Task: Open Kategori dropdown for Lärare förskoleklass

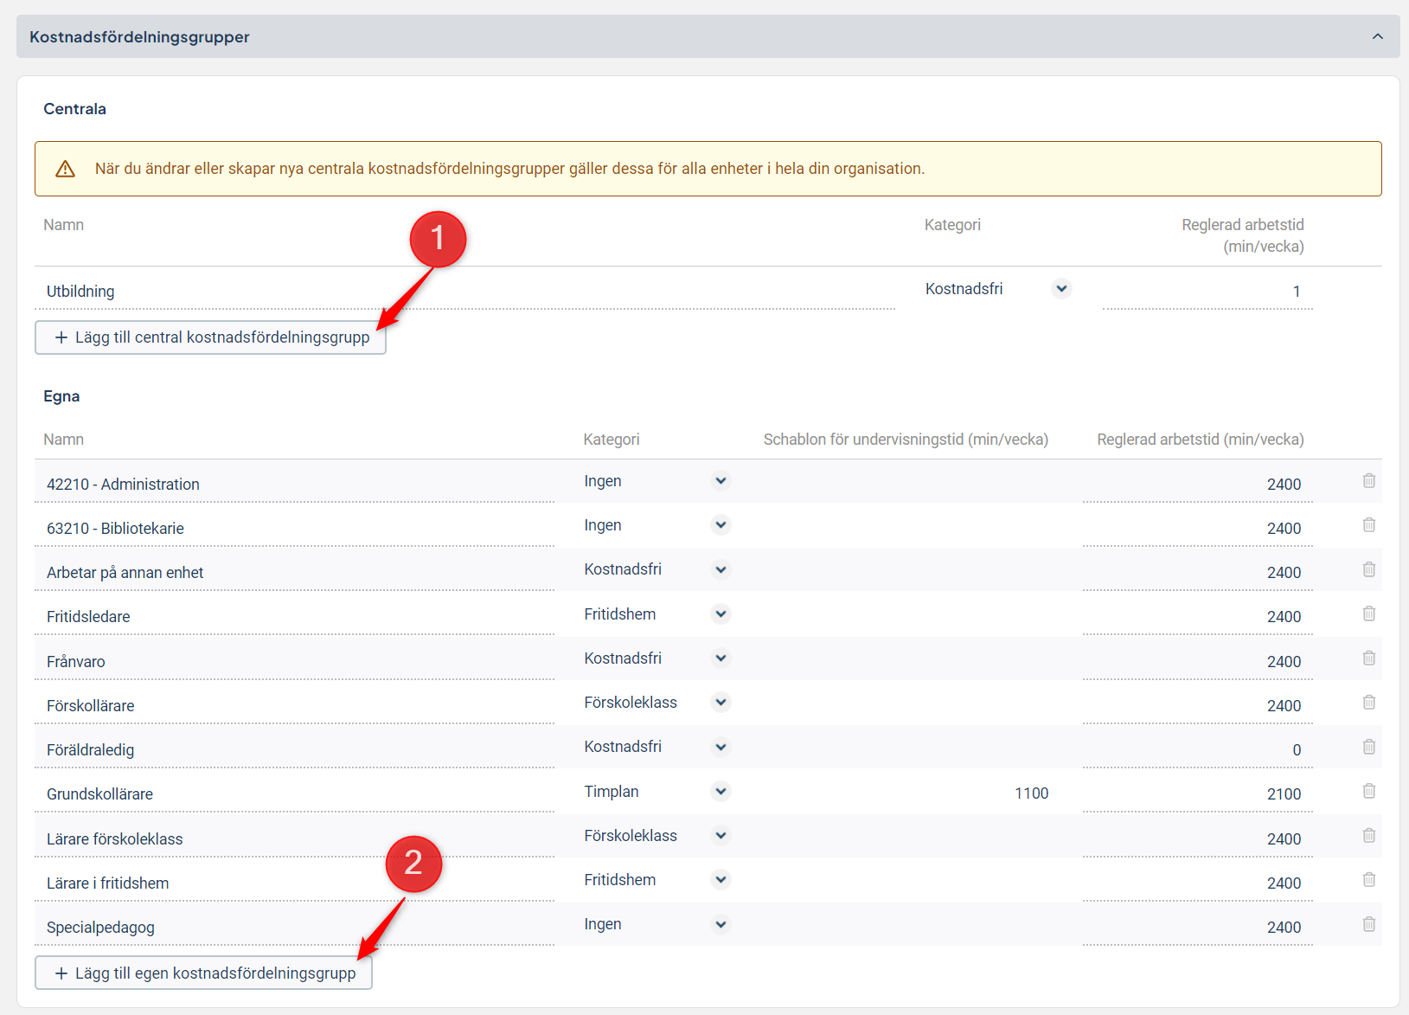Action: coord(721,835)
